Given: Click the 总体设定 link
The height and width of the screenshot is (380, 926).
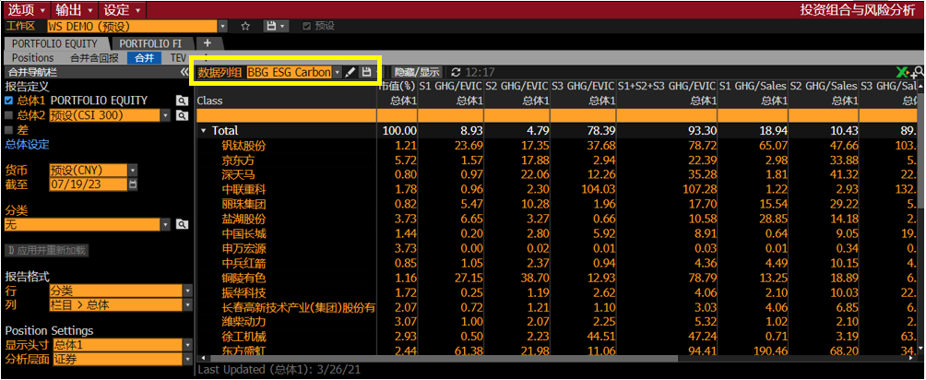Looking at the screenshot, I should (27, 145).
